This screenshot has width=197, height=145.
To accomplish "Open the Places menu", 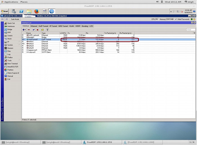I will click(24, 2).
